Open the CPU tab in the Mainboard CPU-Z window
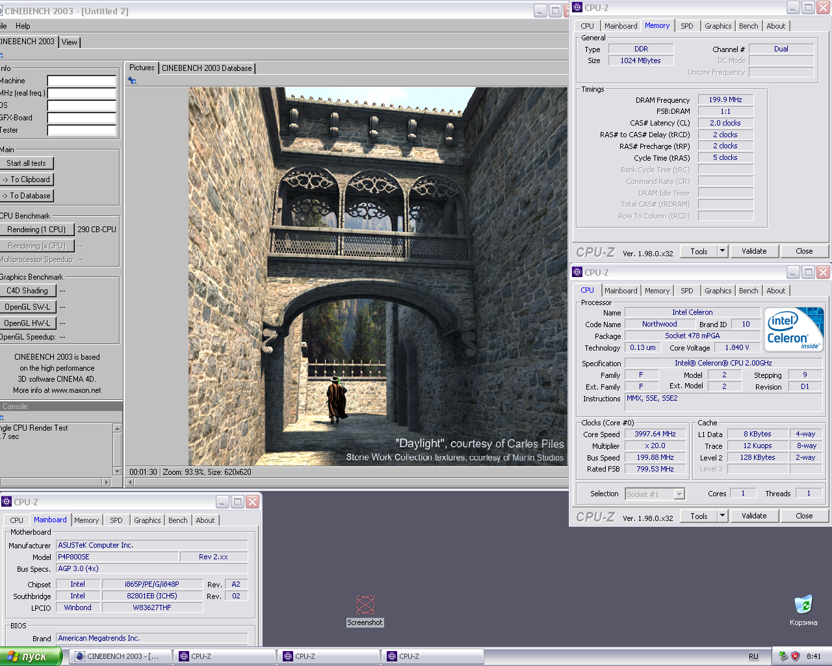Viewport: 832px width, 666px height. (x=17, y=520)
